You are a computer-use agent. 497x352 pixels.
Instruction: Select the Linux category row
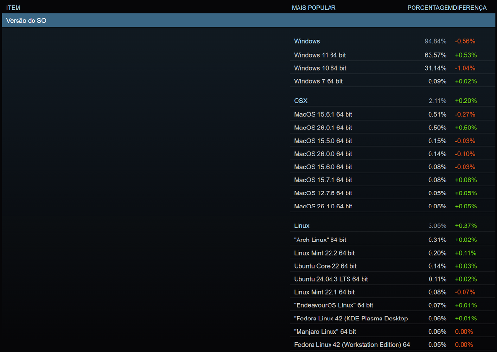pos(301,226)
